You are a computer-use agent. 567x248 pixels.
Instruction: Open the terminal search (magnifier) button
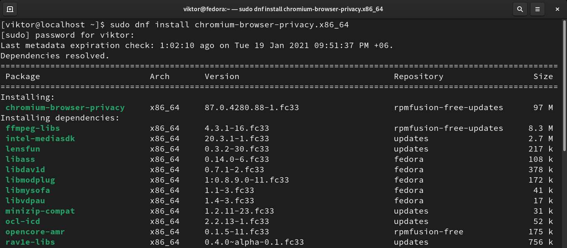click(519, 9)
